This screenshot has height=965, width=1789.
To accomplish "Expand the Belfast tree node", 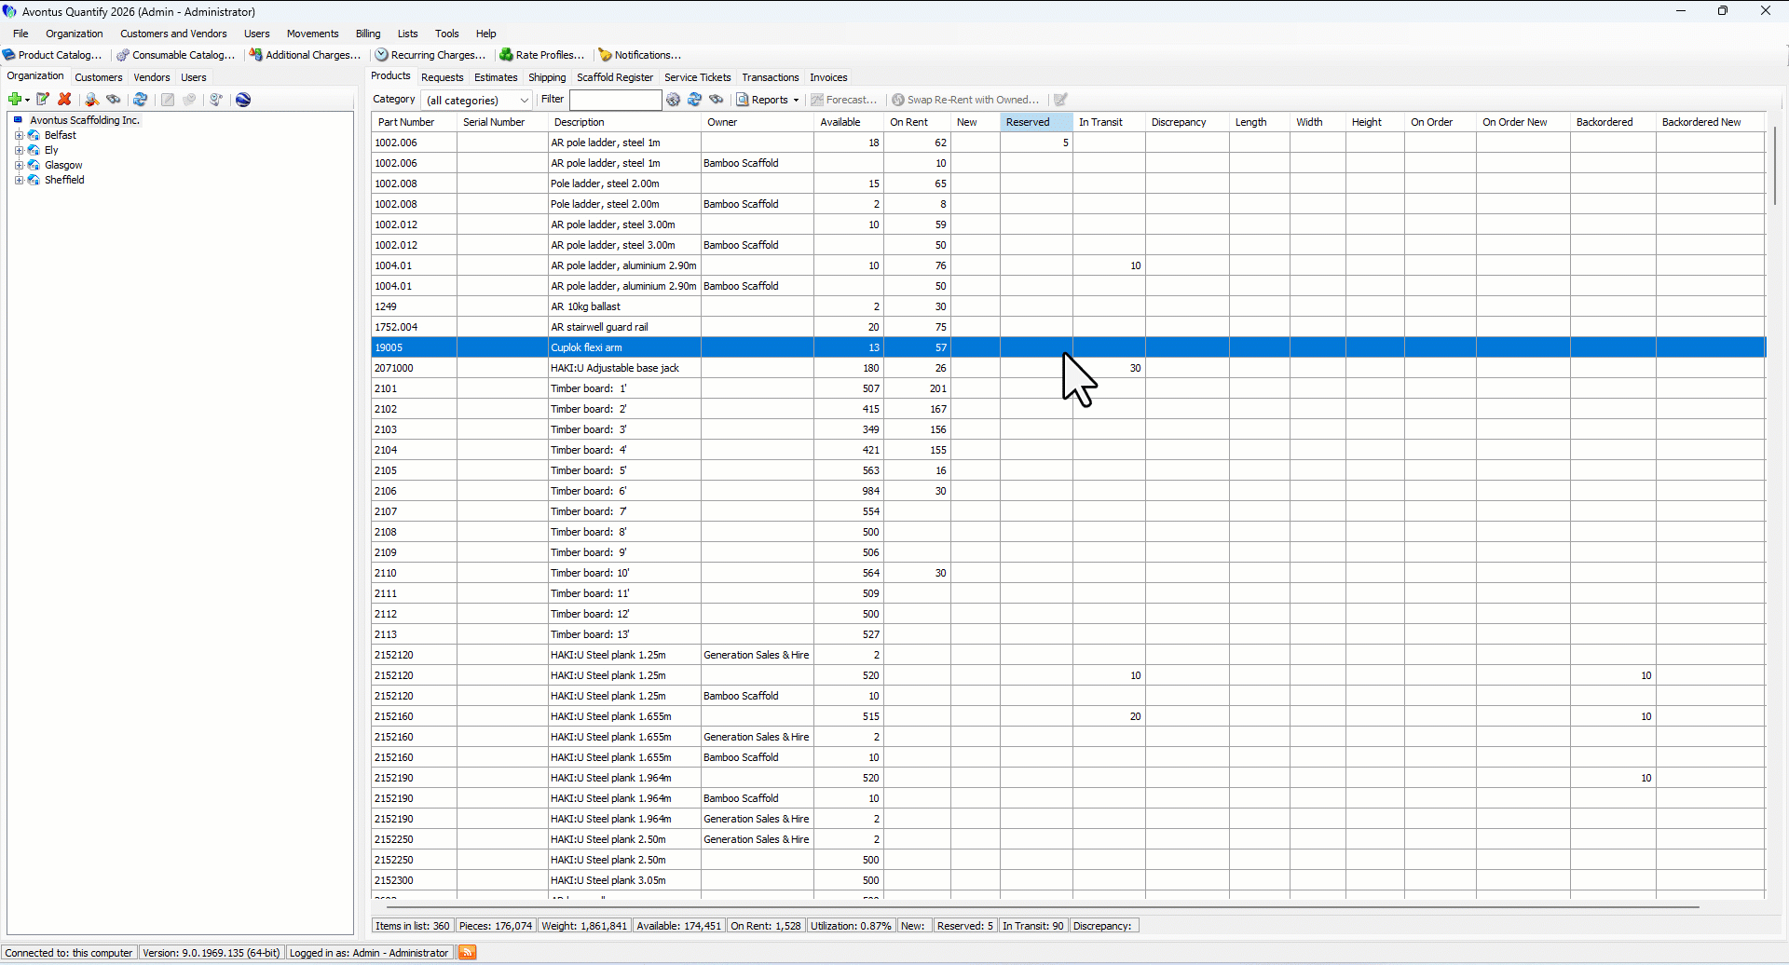I will [19, 136].
